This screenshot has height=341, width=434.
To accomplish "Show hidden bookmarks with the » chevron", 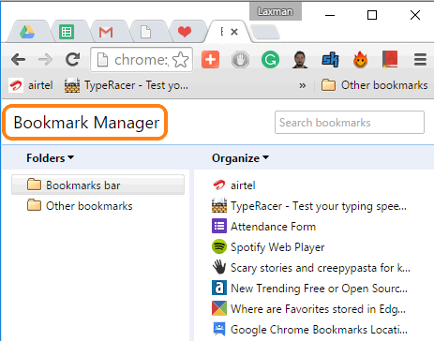I will point(303,85).
